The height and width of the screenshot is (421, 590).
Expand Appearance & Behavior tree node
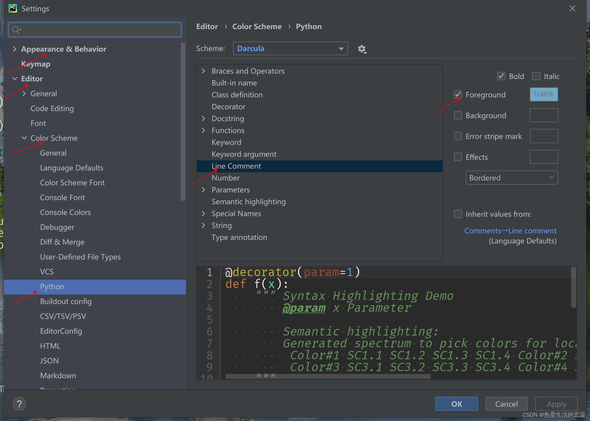coord(15,49)
